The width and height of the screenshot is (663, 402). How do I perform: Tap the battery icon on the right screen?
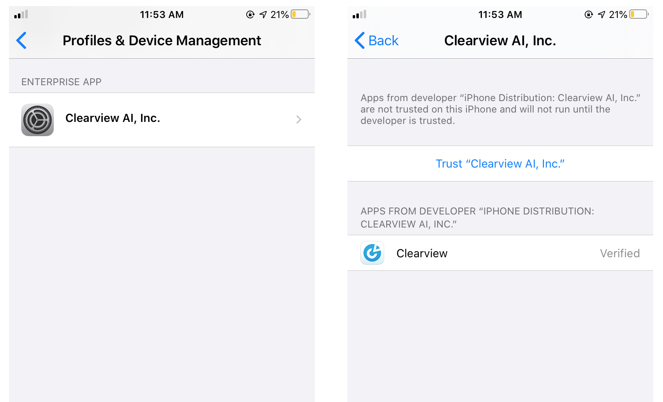click(x=639, y=14)
